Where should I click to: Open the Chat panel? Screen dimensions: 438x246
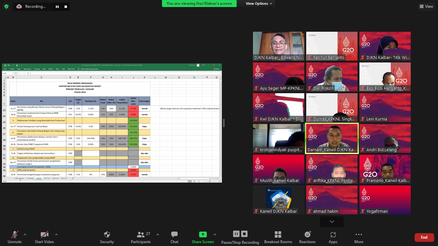[x=174, y=234]
